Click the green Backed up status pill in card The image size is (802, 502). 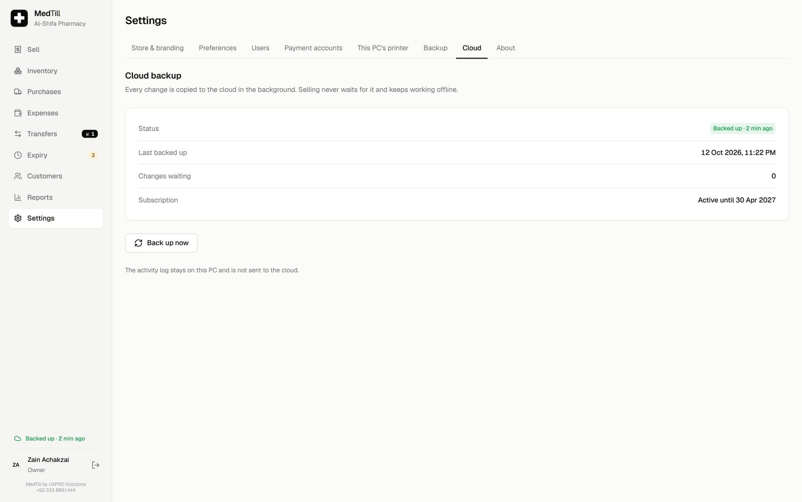click(743, 129)
